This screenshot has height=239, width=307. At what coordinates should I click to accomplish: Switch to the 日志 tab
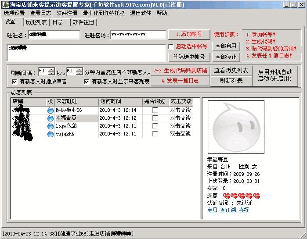60,22
